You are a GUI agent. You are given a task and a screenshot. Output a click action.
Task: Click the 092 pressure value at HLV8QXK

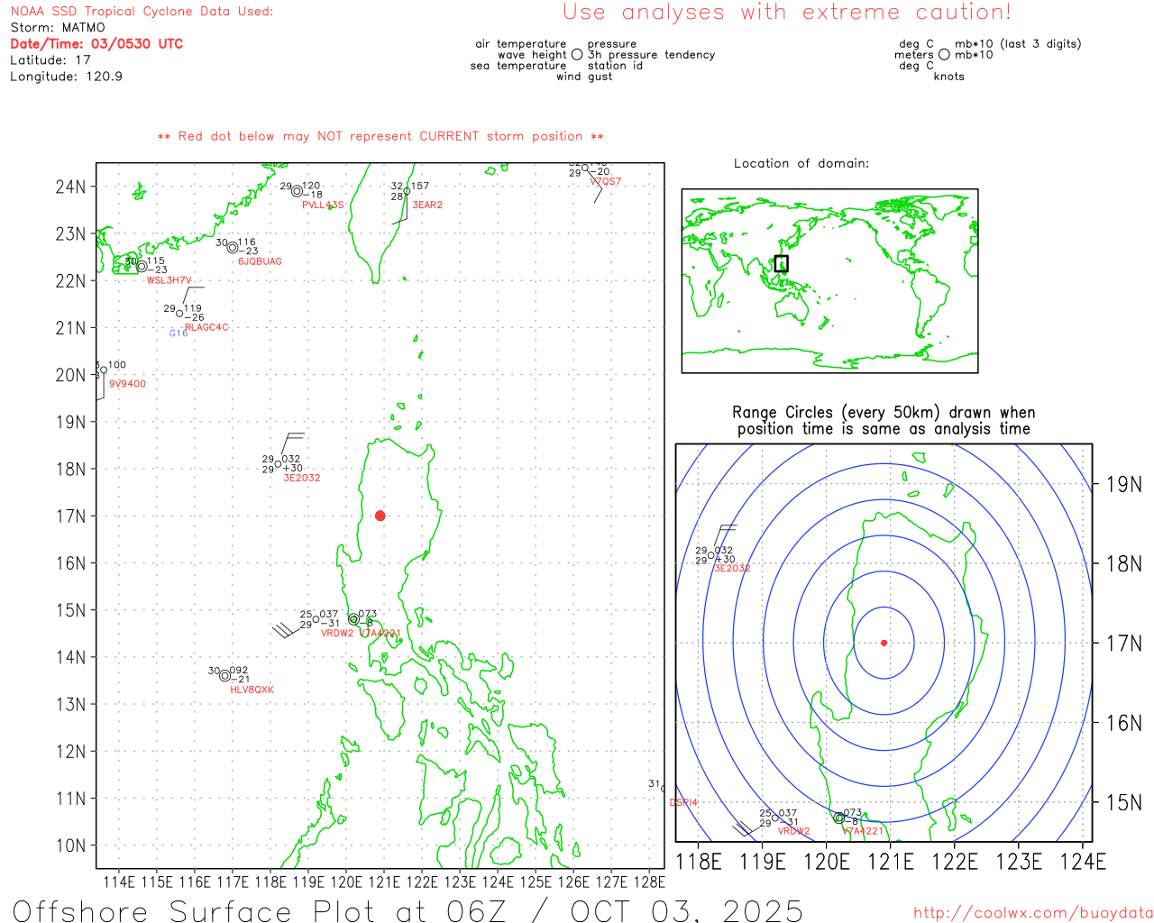239,672
